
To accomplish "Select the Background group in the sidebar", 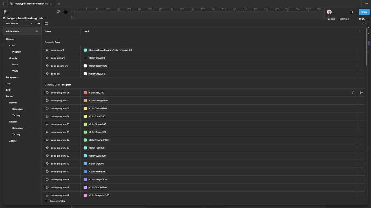I will coord(12,77).
